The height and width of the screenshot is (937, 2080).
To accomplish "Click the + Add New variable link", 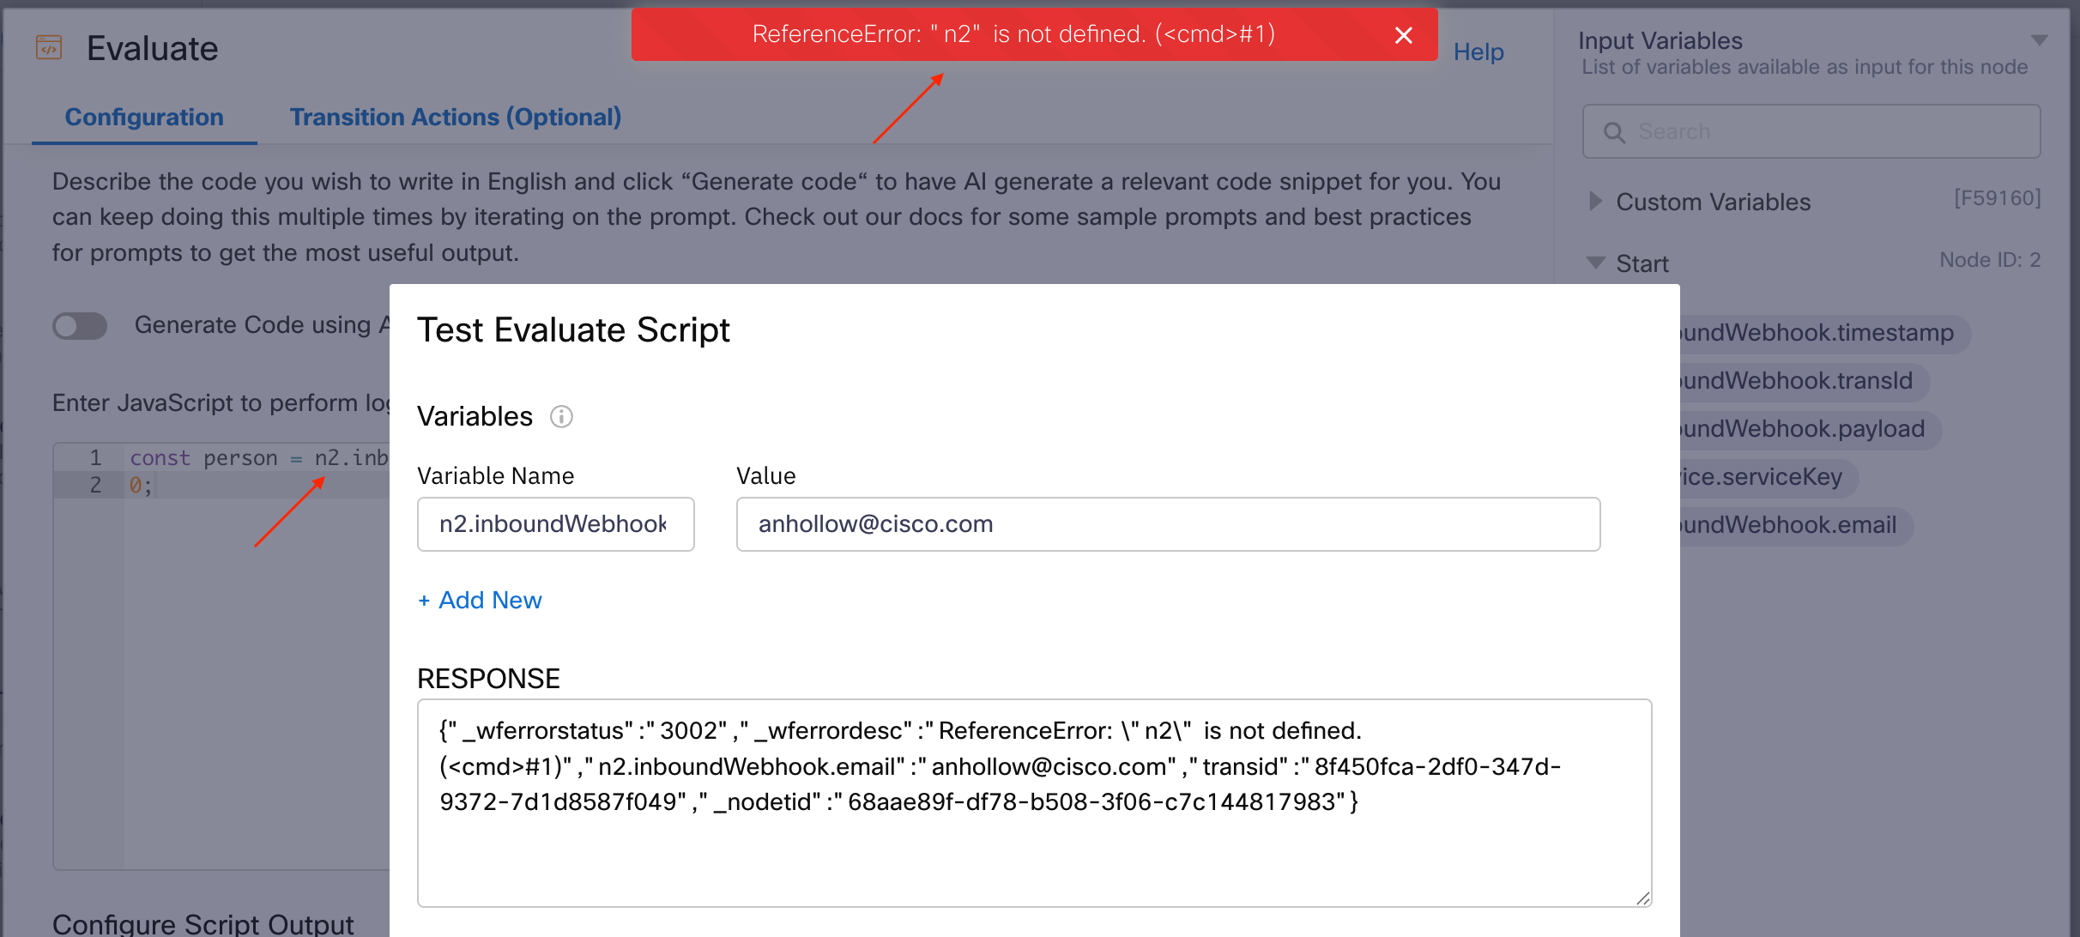I will click(481, 600).
